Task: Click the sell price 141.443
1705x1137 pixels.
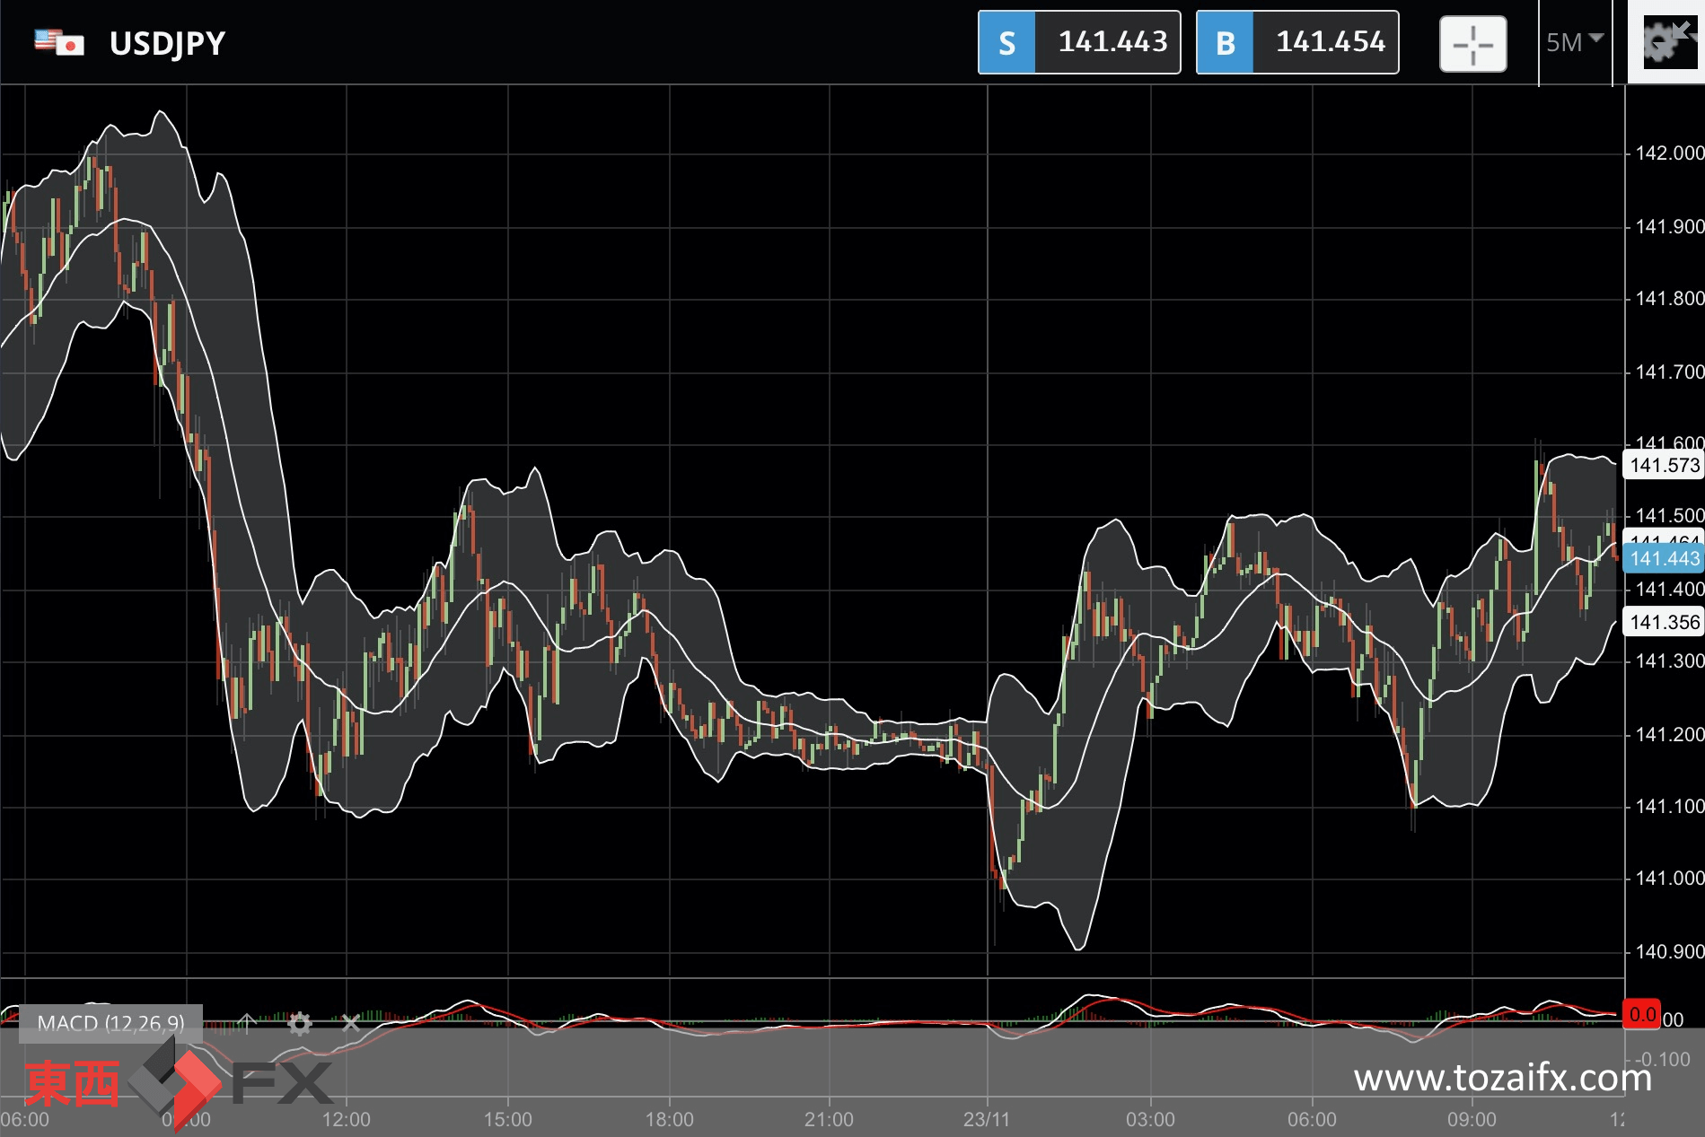Action: 1112,42
